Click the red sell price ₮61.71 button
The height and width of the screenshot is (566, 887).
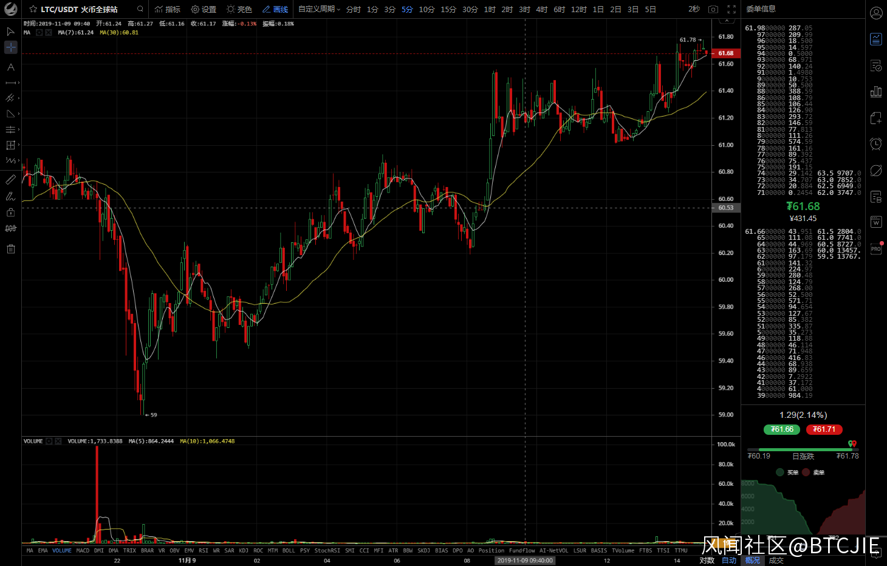824,429
